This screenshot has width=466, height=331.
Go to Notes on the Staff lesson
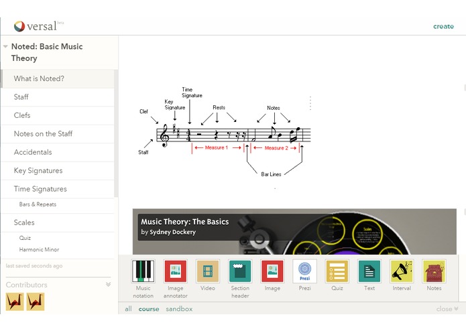[x=58, y=134]
